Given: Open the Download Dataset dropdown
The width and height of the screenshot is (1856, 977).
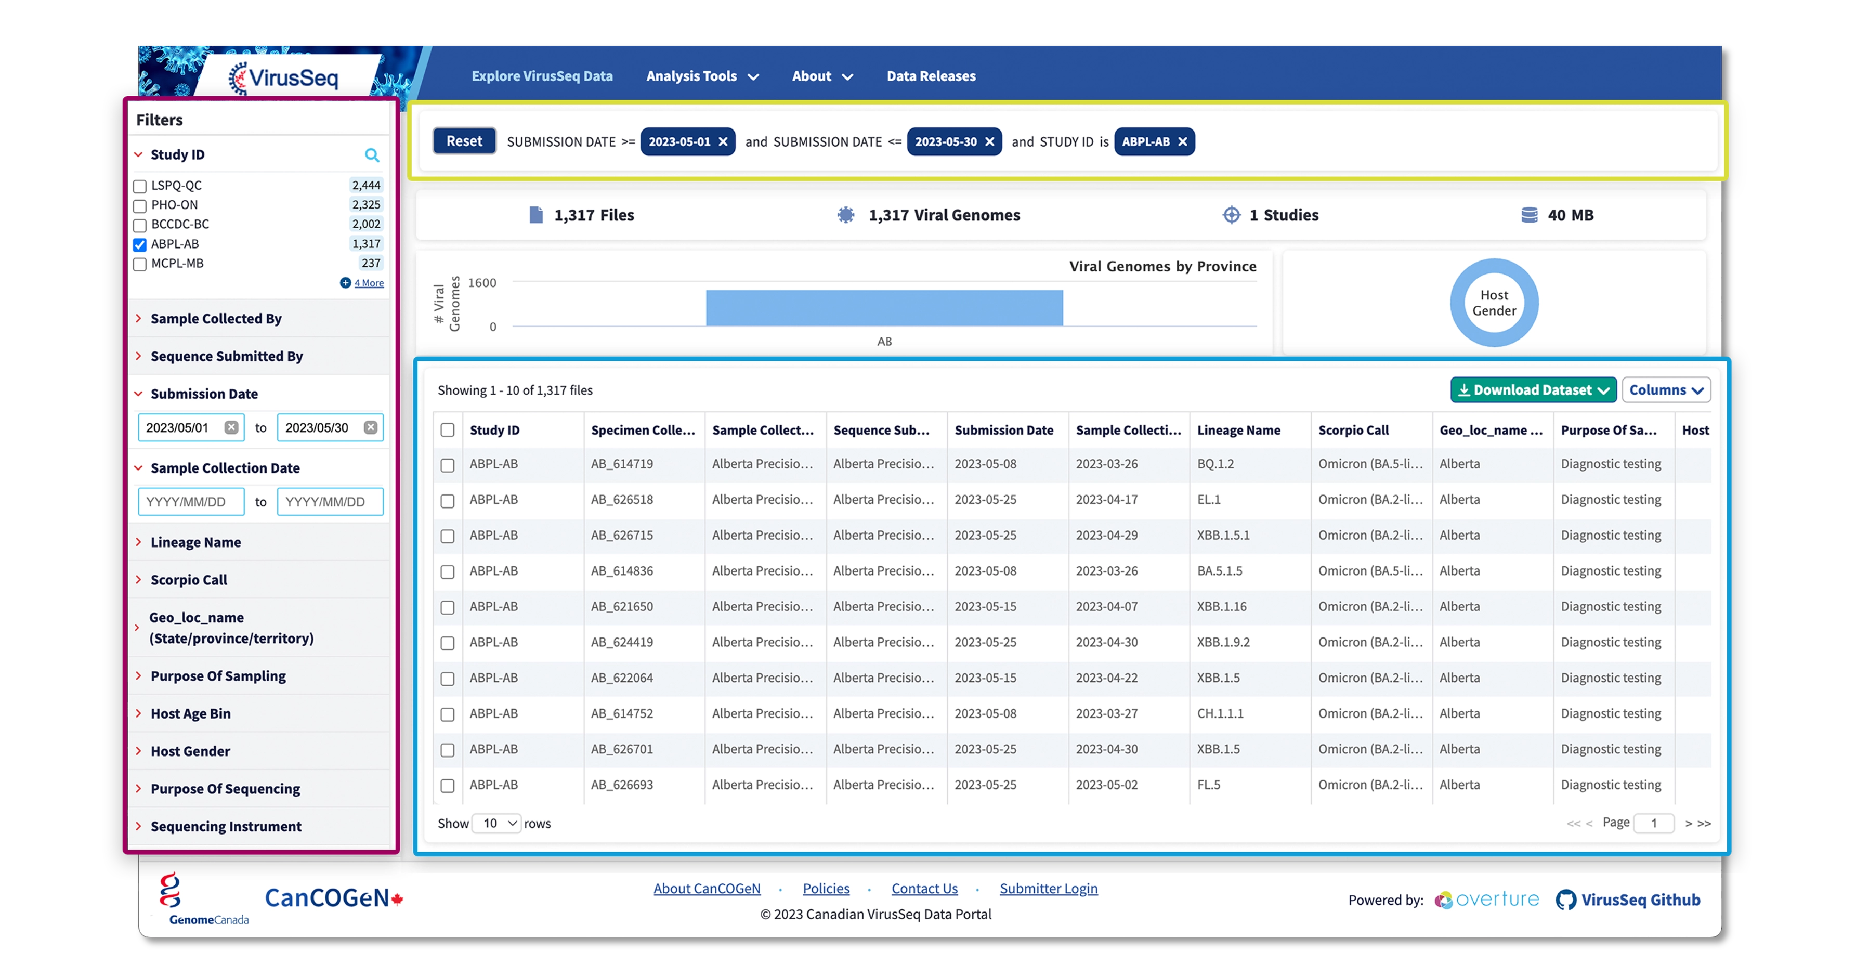Looking at the screenshot, I should pyautogui.click(x=1533, y=390).
